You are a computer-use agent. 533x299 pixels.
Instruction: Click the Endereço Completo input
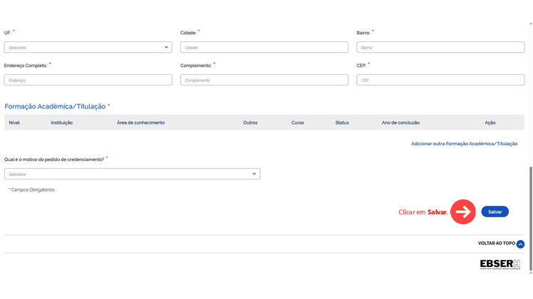click(88, 80)
